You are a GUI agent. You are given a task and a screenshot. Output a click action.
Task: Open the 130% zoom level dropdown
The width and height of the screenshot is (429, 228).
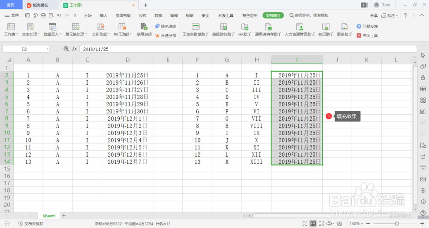[356, 224]
